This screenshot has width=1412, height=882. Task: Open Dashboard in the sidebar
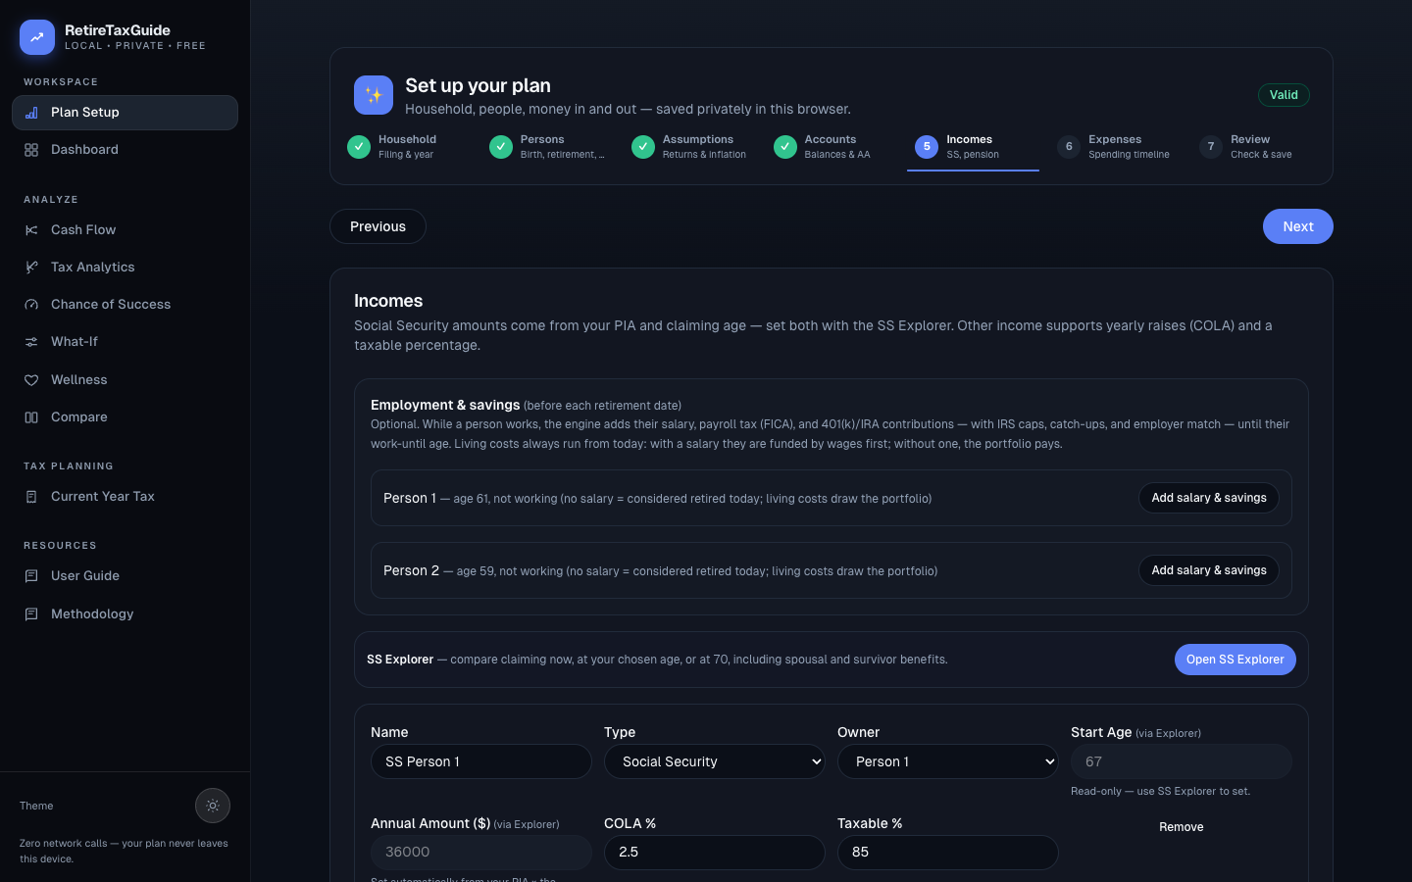tap(125, 150)
